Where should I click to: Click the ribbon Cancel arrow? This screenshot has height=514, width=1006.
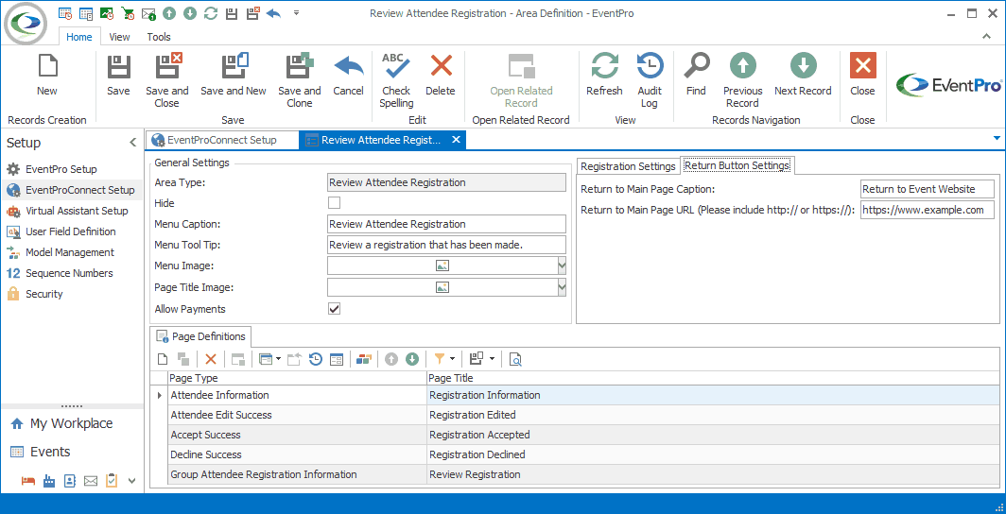coord(348,67)
